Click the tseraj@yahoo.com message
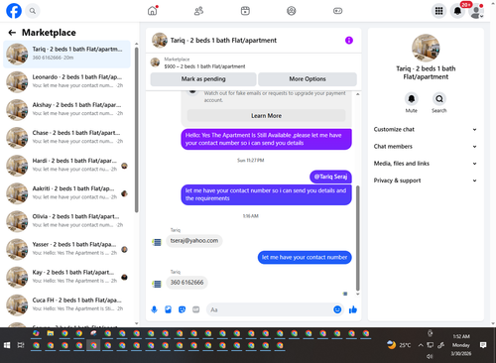Viewport: 496px width, 363px height. pyautogui.click(x=194, y=241)
